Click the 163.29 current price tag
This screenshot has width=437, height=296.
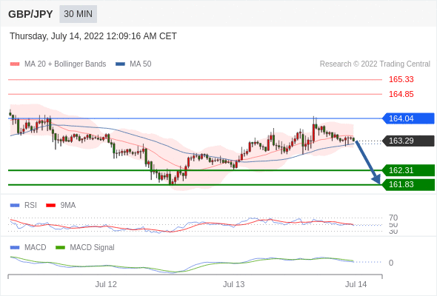pyautogui.click(x=408, y=141)
